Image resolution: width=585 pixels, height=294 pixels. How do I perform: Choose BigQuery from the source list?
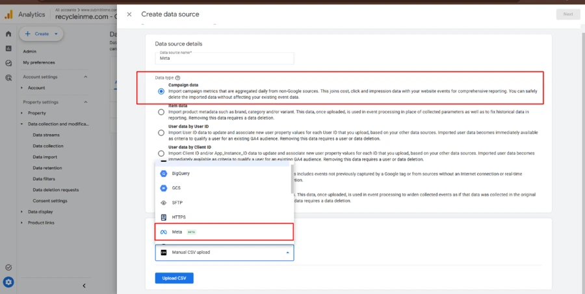223,173
